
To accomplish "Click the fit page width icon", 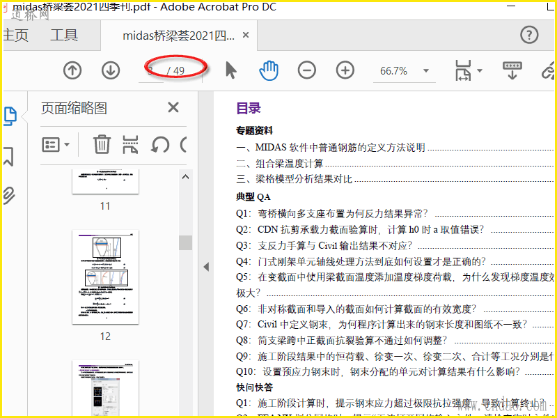I will point(463,70).
